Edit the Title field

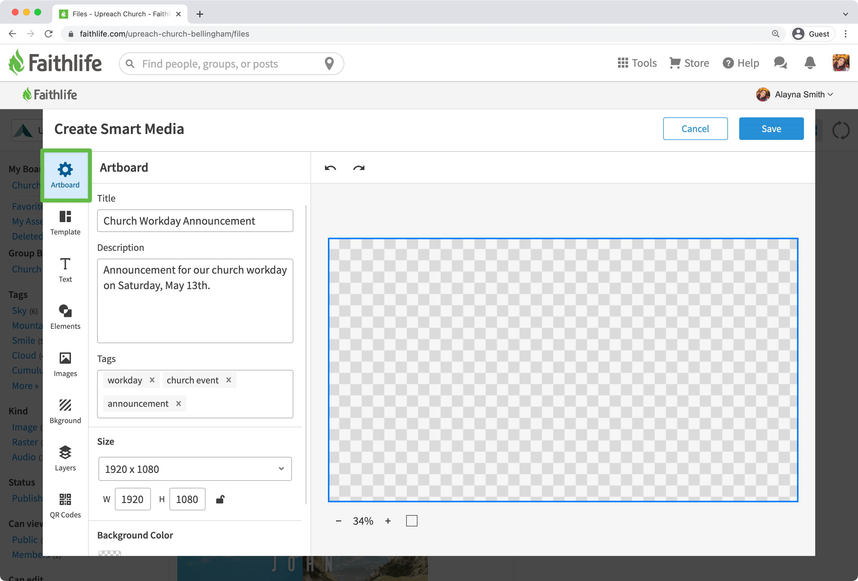click(195, 221)
